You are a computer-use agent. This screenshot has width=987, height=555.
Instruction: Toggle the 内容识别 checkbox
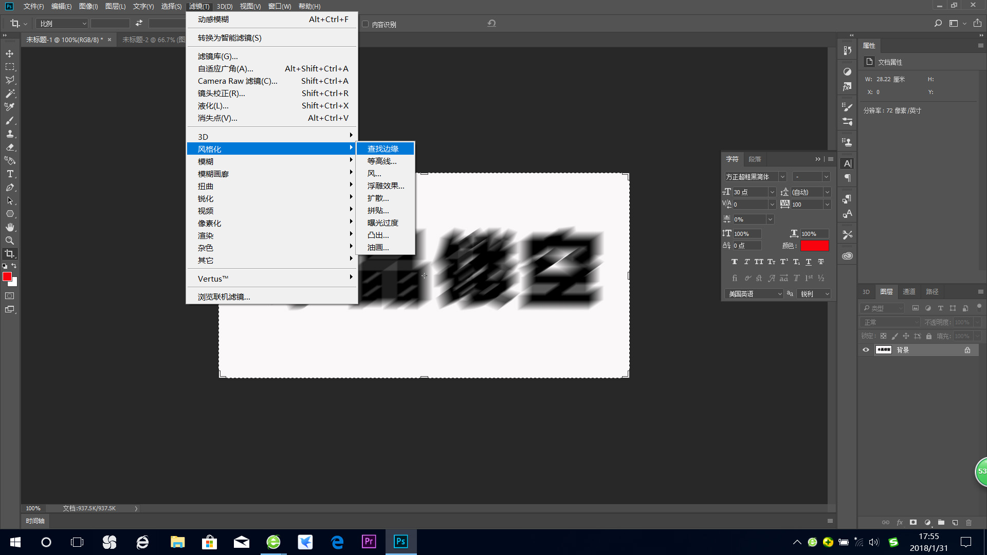[365, 24]
